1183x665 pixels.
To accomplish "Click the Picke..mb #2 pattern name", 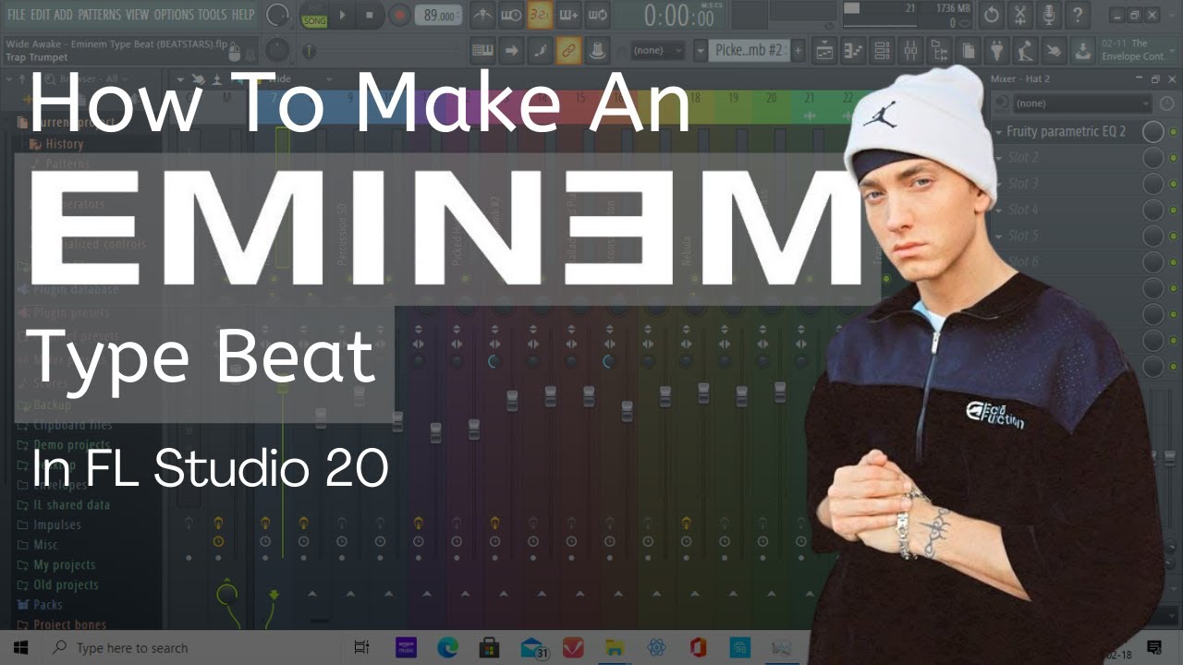I will click(x=750, y=50).
